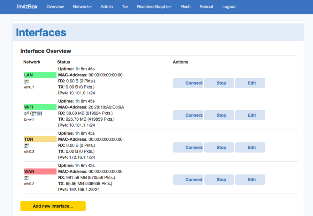Click the ethernet icon below the LAN label
The image size is (313, 216).
click(x=26, y=81)
